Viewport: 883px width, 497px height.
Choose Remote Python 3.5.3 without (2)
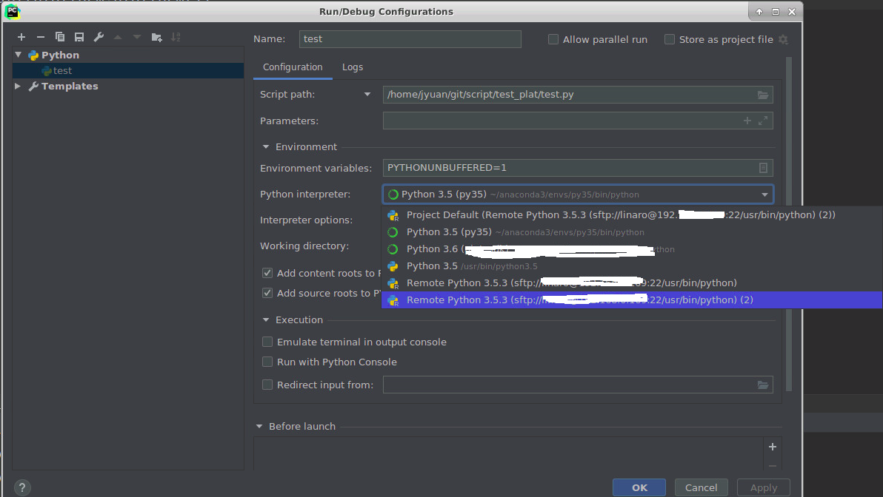click(x=632, y=283)
